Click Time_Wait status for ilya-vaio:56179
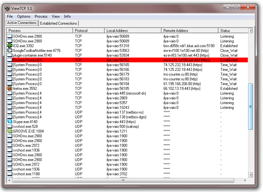Image resolution: width=263 pixels, height=192 pixels. point(229,74)
